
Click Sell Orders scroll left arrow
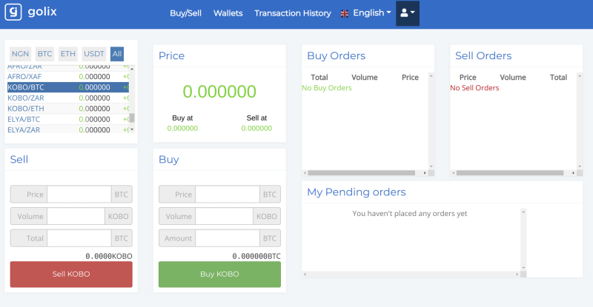point(454,173)
